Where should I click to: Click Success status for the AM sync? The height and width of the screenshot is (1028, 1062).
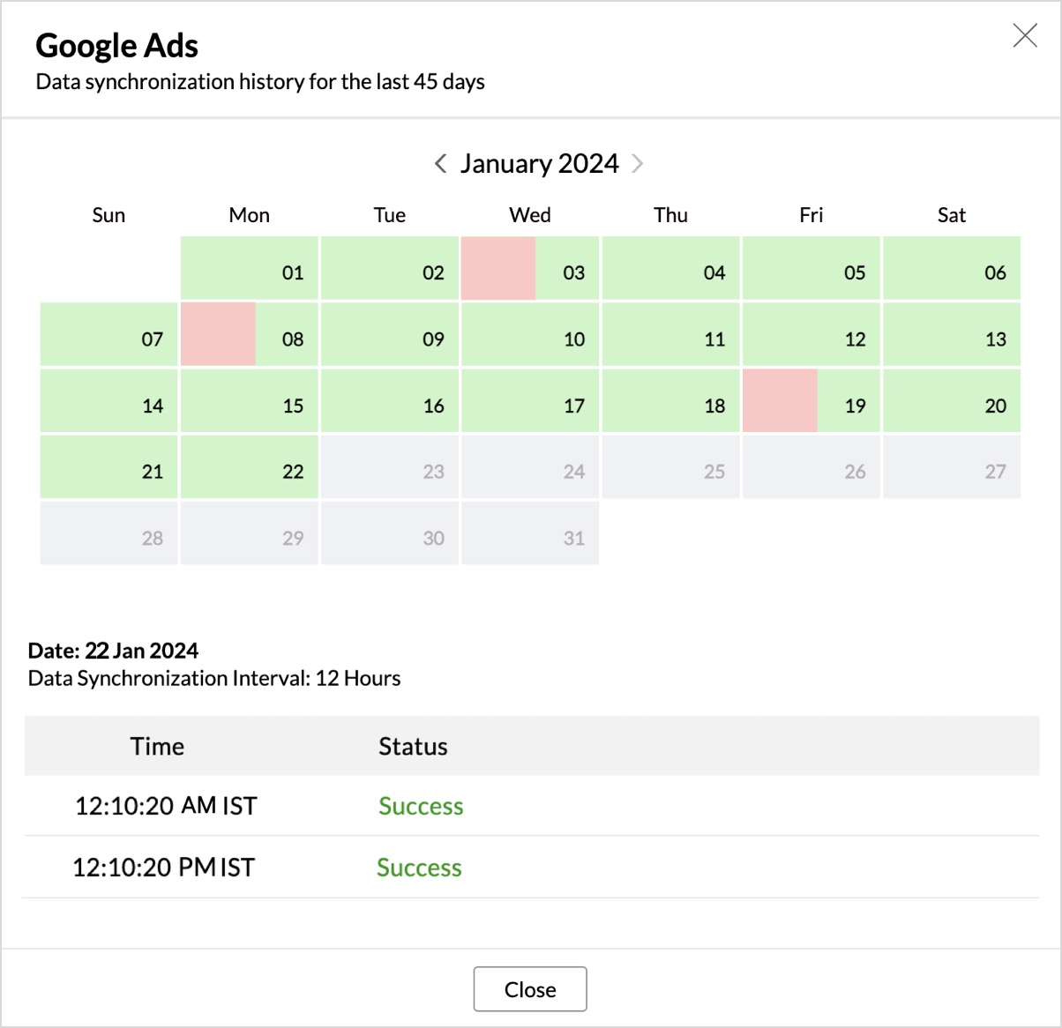coord(421,806)
